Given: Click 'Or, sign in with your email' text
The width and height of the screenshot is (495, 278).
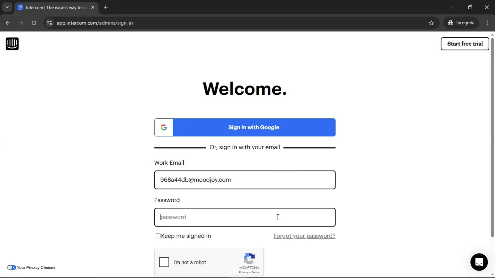Looking at the screenshot, I should (245, 147).
